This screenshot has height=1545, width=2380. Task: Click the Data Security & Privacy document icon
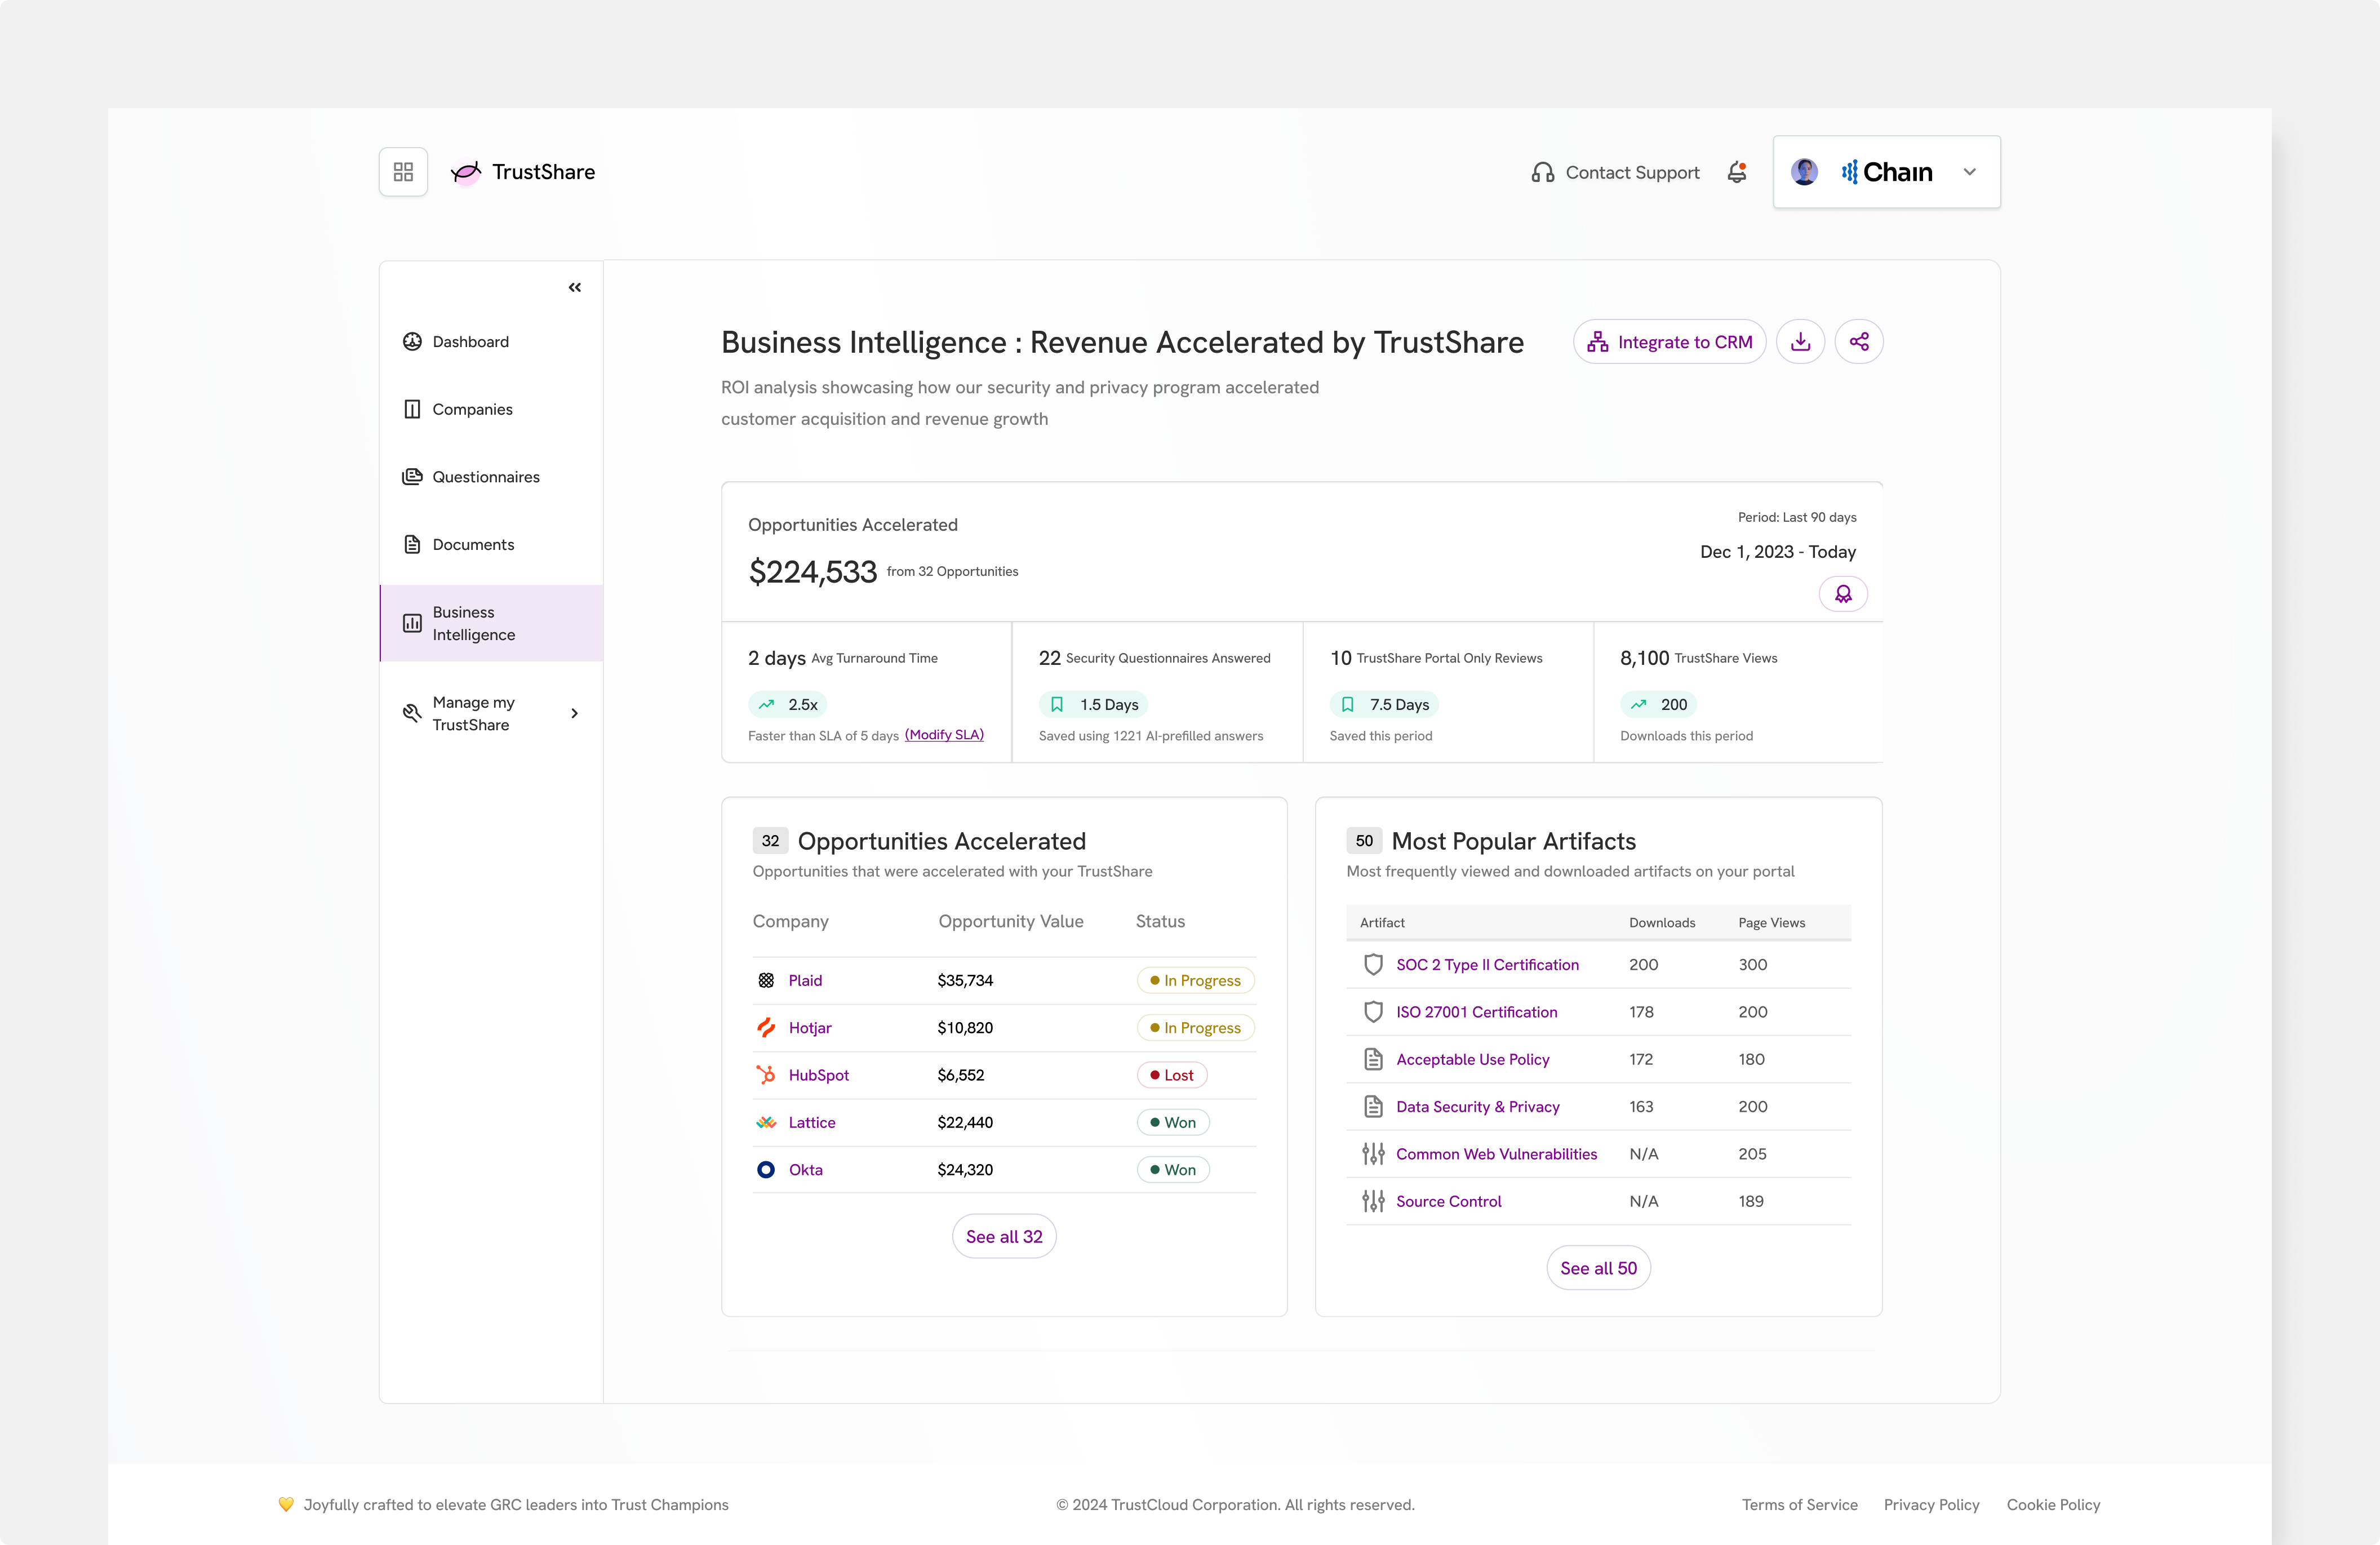[x=1373, y=1107]
